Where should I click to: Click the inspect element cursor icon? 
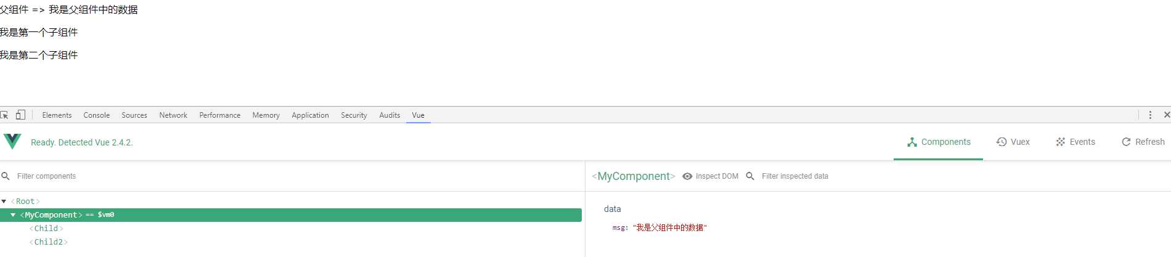click(4, 115)
